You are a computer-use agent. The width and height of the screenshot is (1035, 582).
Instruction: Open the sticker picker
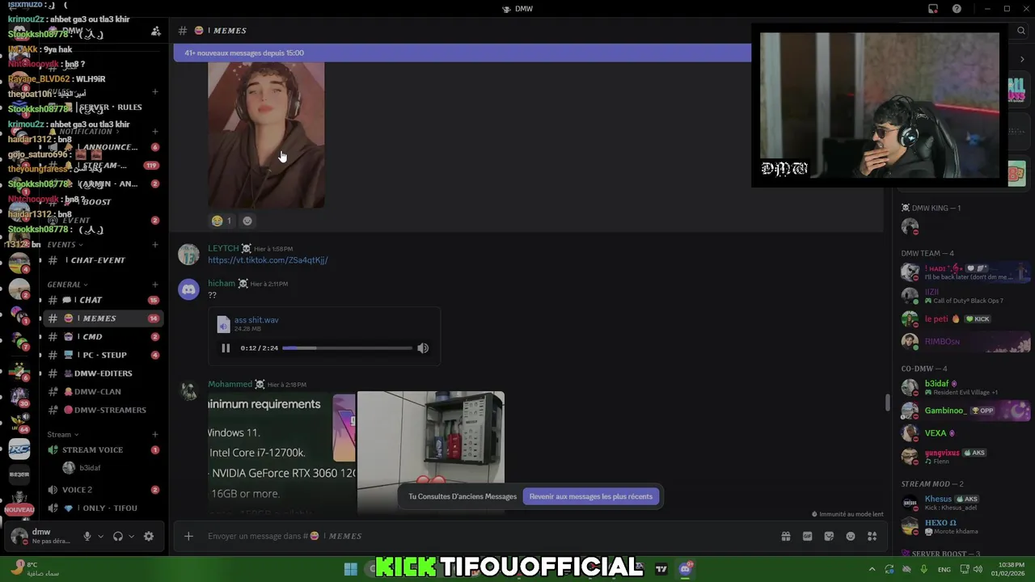829,536
